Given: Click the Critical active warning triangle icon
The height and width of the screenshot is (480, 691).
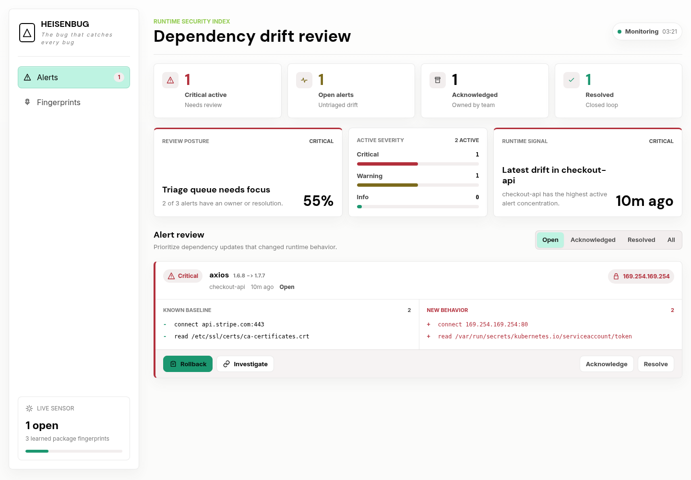Looking at the screenshot, I should 170,80.
